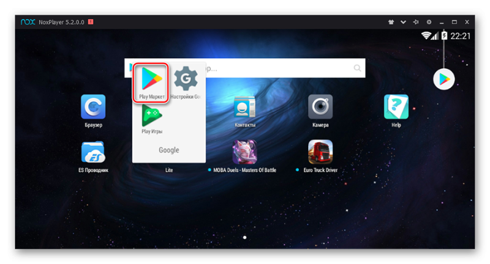Open the Nox theme shirt icon
The width and height of the screenshot is (490, 264).
point(391,22)
